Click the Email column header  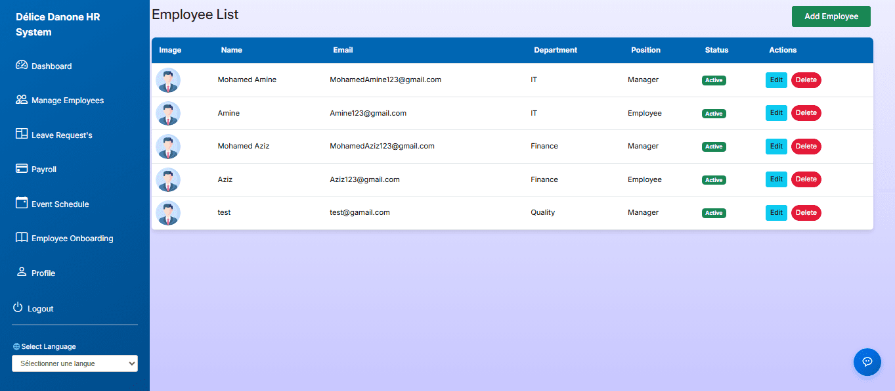click(x=343, y=50)
